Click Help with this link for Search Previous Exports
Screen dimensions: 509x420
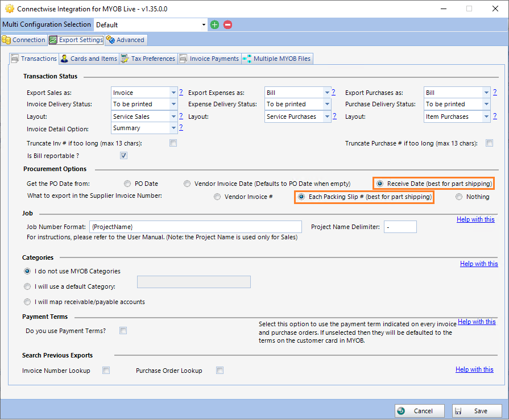[x=474, y=369]
